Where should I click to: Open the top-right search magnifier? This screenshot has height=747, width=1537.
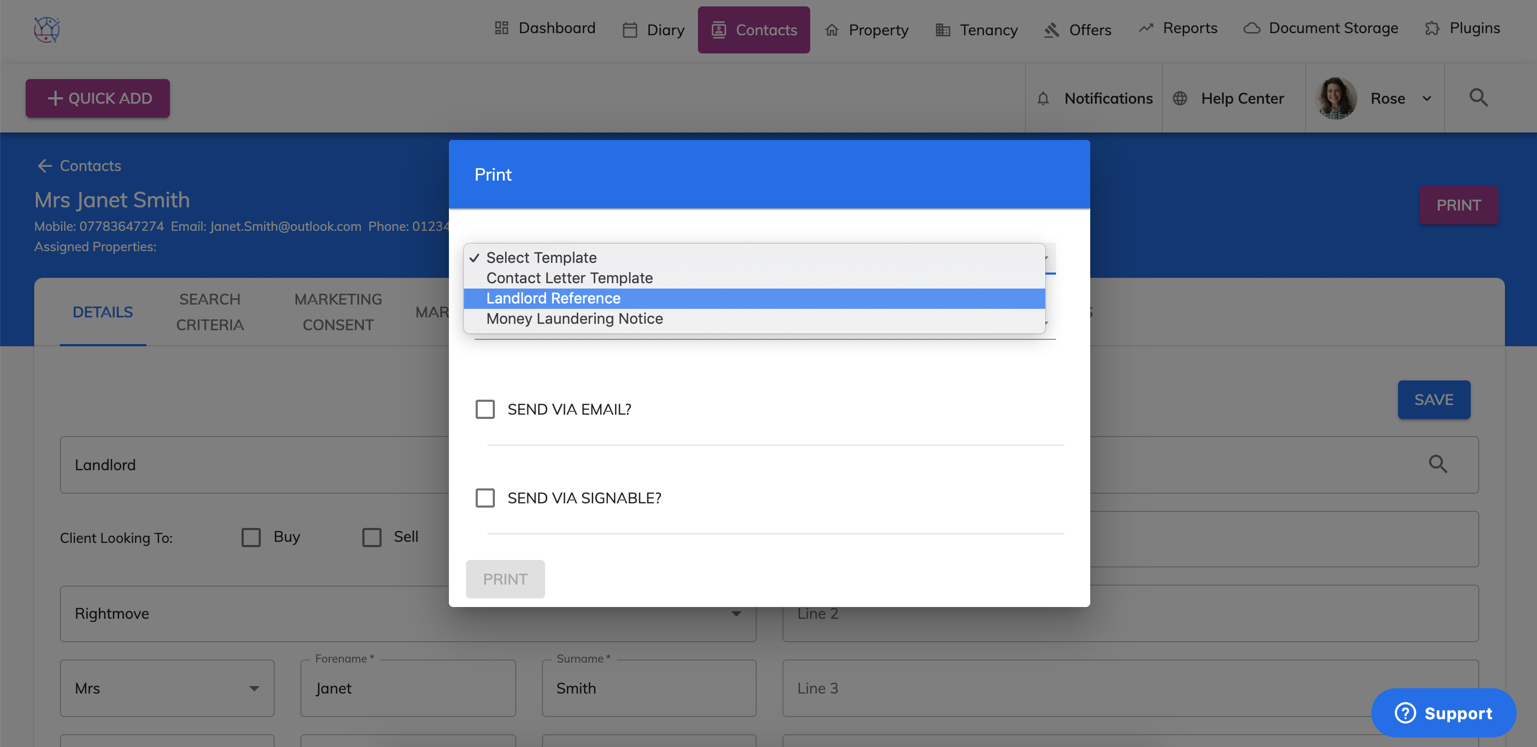click(x=1478, y=97)
